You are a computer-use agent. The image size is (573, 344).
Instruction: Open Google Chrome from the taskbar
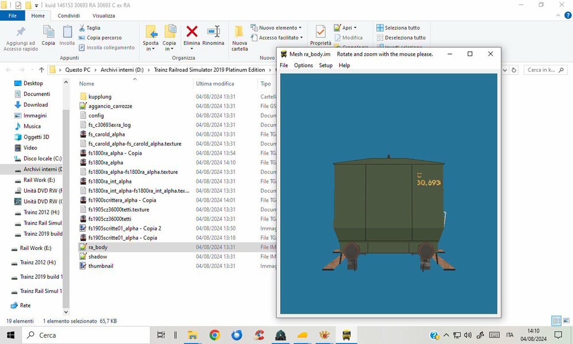tap(214, 335)
